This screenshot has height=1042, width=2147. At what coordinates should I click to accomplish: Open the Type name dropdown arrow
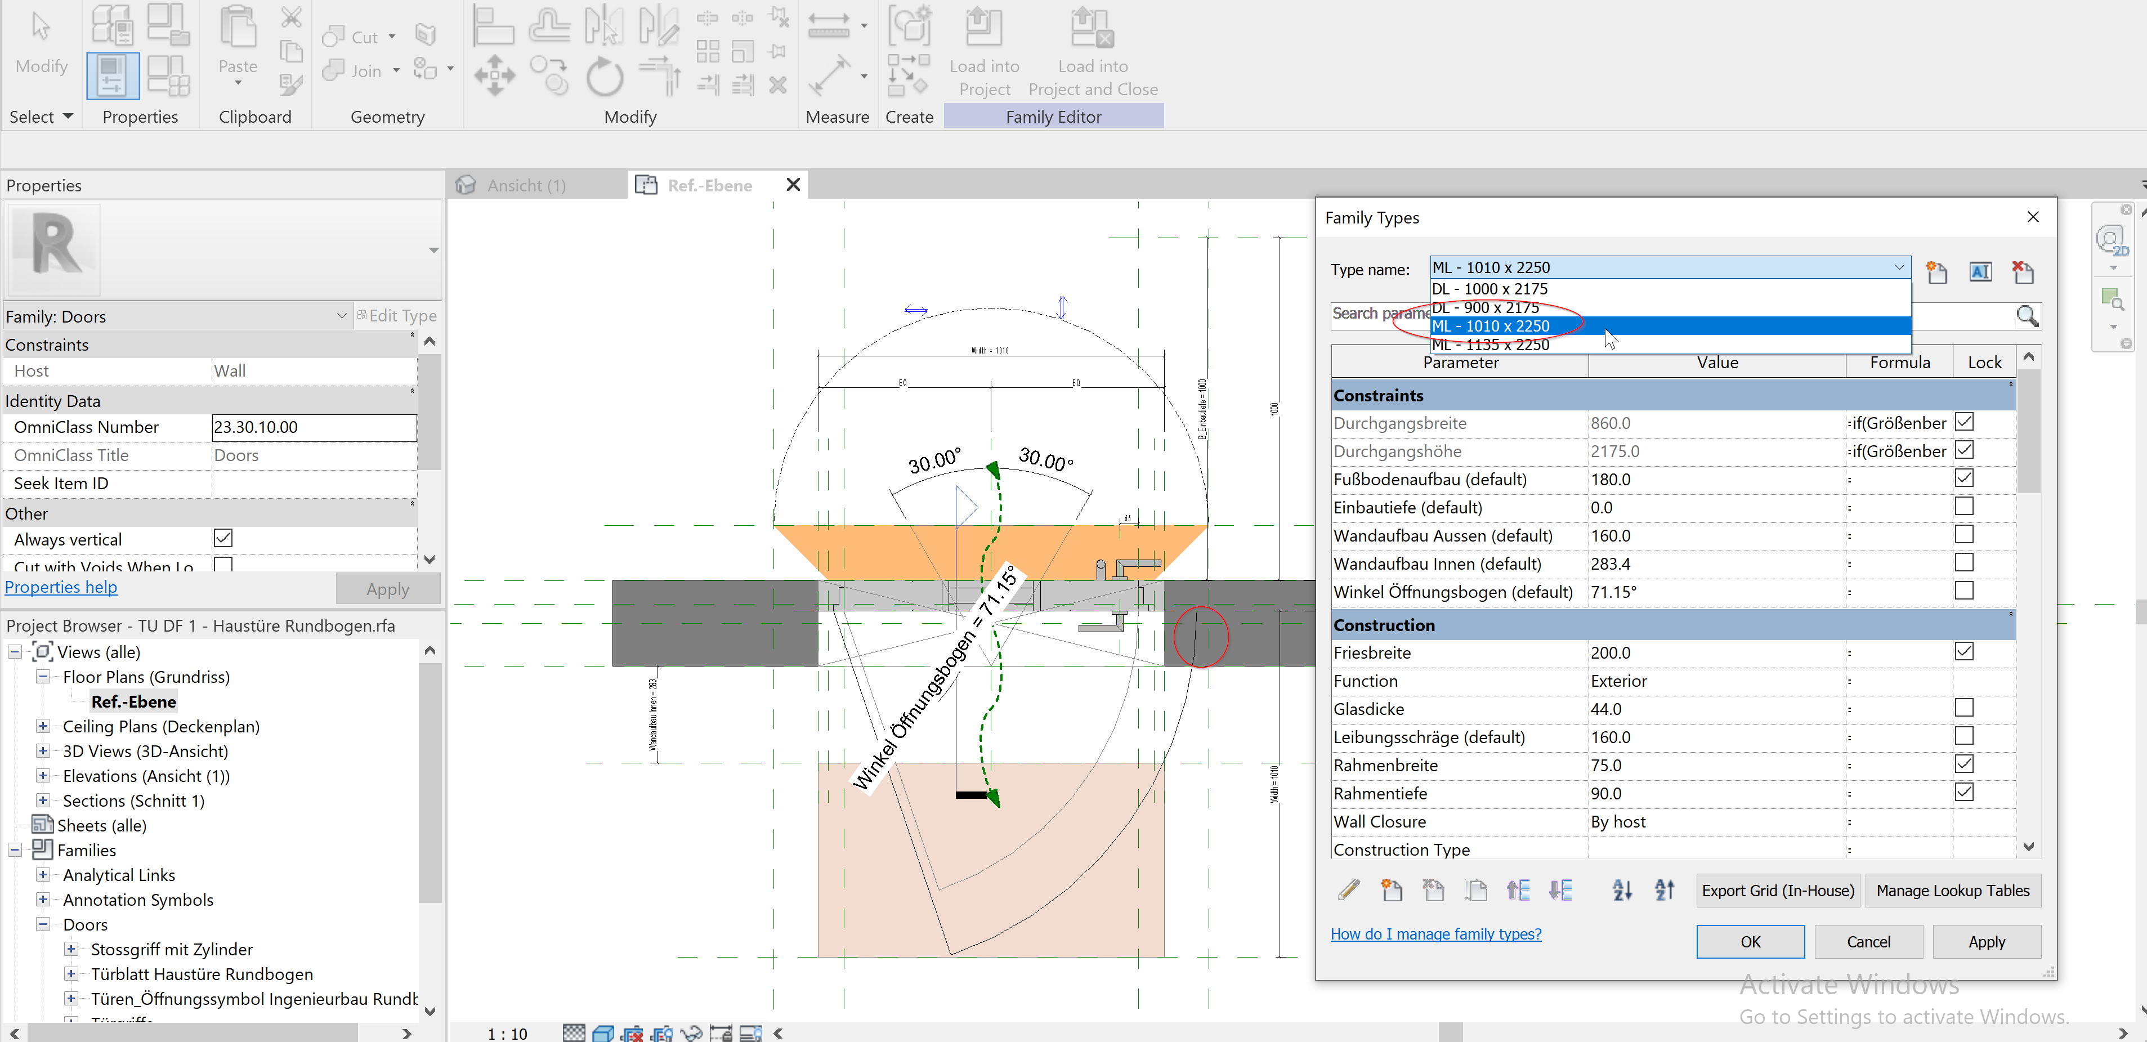point(1899,267)
